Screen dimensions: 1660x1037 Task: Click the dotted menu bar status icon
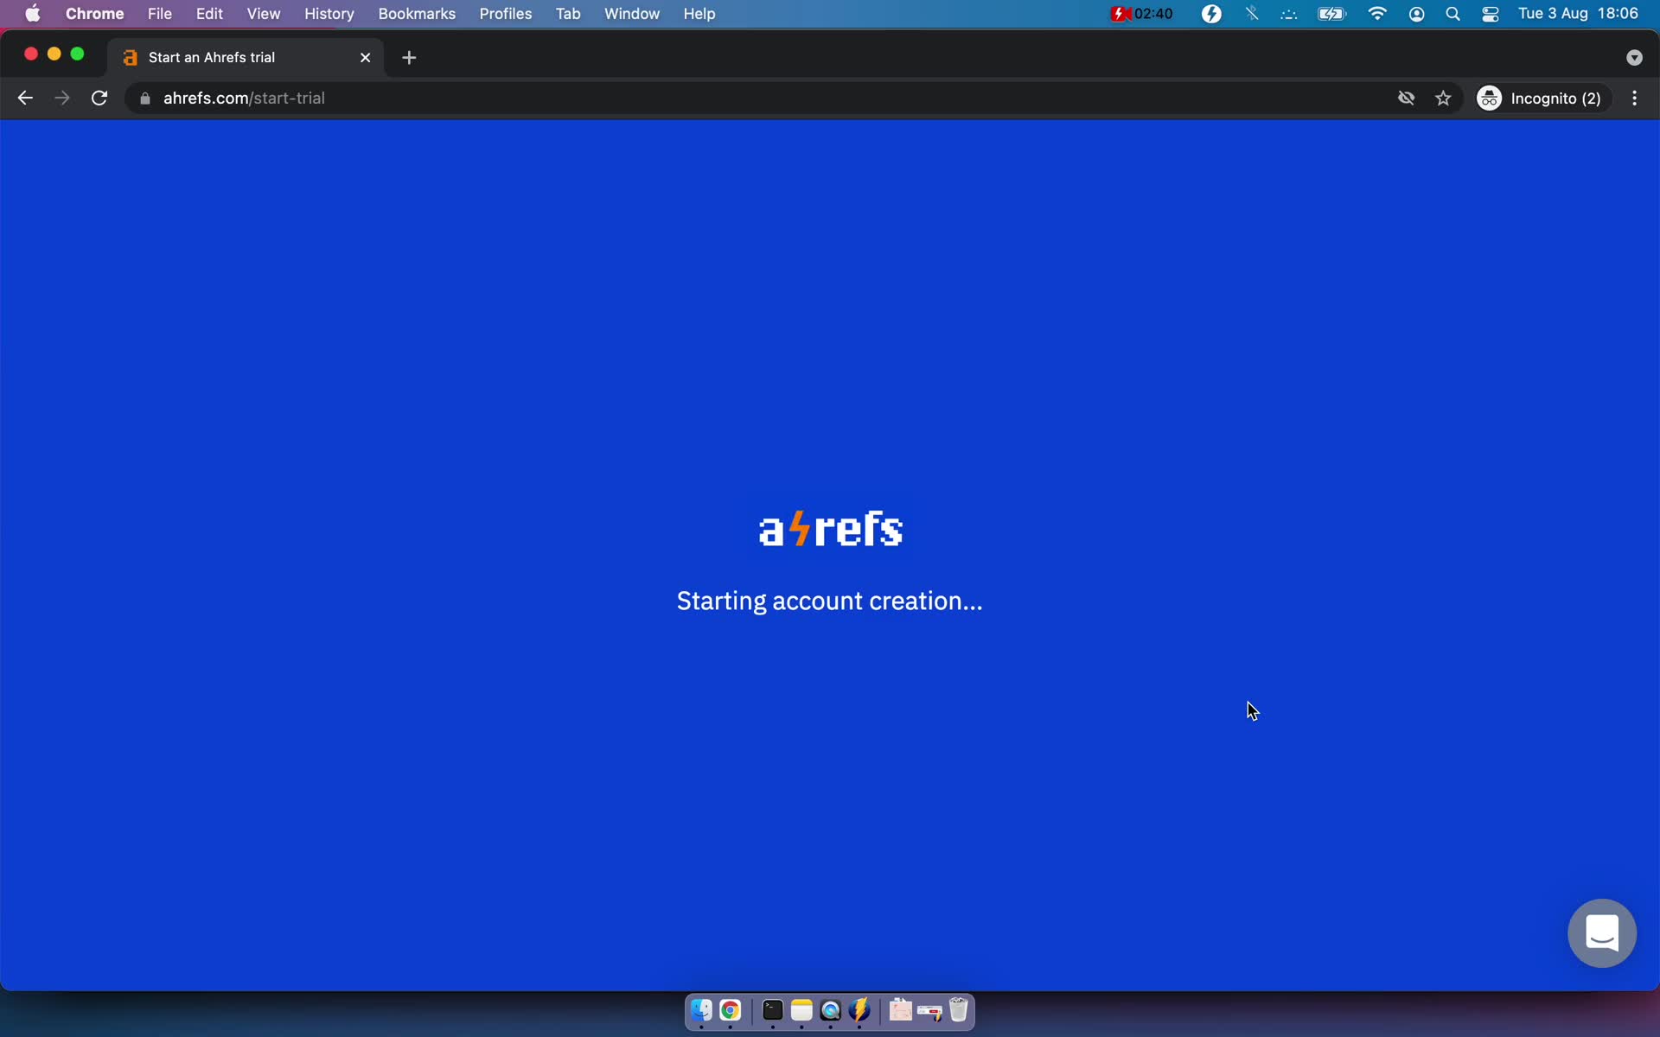click(x=1288, y=14)
